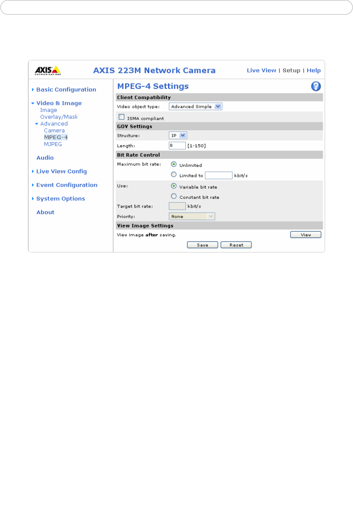The height and width of the screenshot is (508, 353).
Task: Open the Help link in header
Action: click(314, 70)
